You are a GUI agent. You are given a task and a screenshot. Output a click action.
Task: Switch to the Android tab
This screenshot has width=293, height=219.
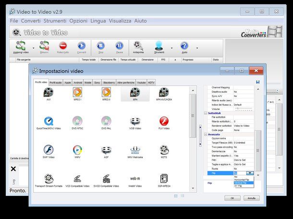[78, 83]
